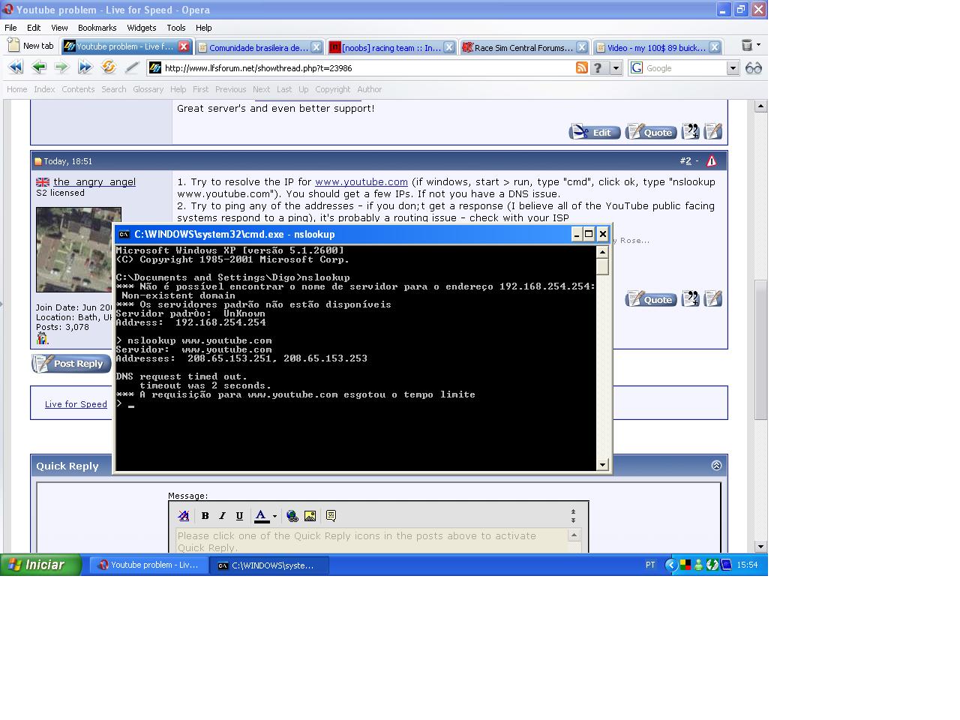Switch to the [noobs] racing team tab

(x=391, y=47)
